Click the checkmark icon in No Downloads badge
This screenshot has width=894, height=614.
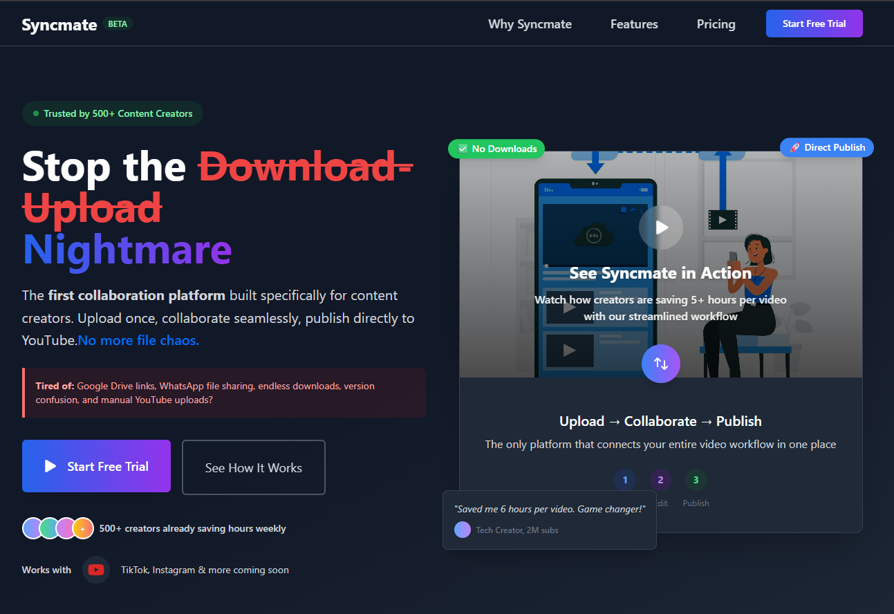pyautogui.click(x=463, y=149)
